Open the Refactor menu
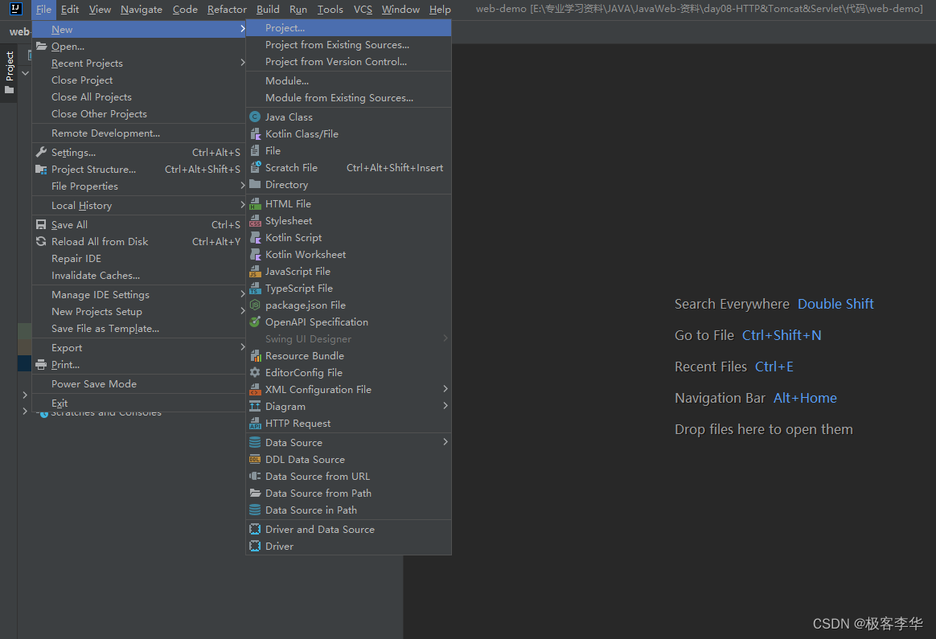Viewport: 936px width, 639px height. 227,10
